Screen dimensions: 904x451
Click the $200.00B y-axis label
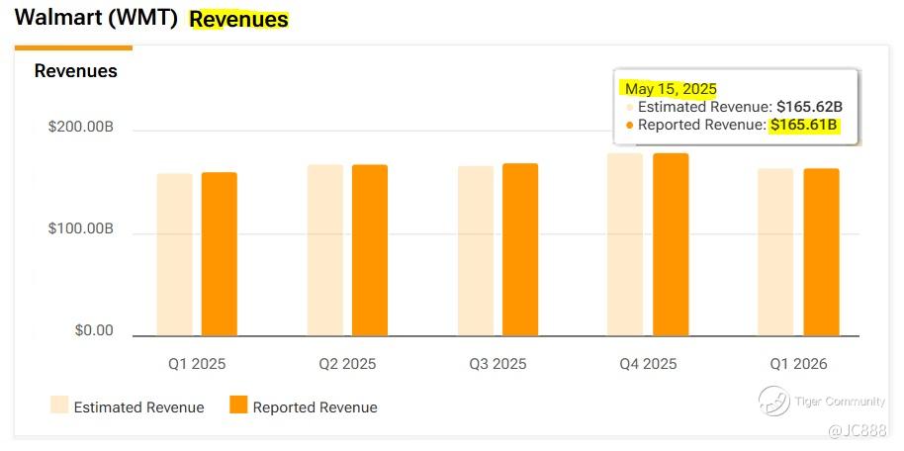click(81, 127)
